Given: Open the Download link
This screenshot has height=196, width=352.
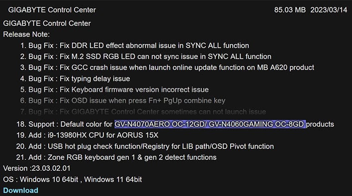Looking at the screenshot, I should [x=21, y=191].
